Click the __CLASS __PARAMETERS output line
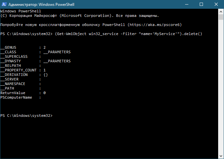This screenshot has height=159, width=224. [x=35, y=52]
